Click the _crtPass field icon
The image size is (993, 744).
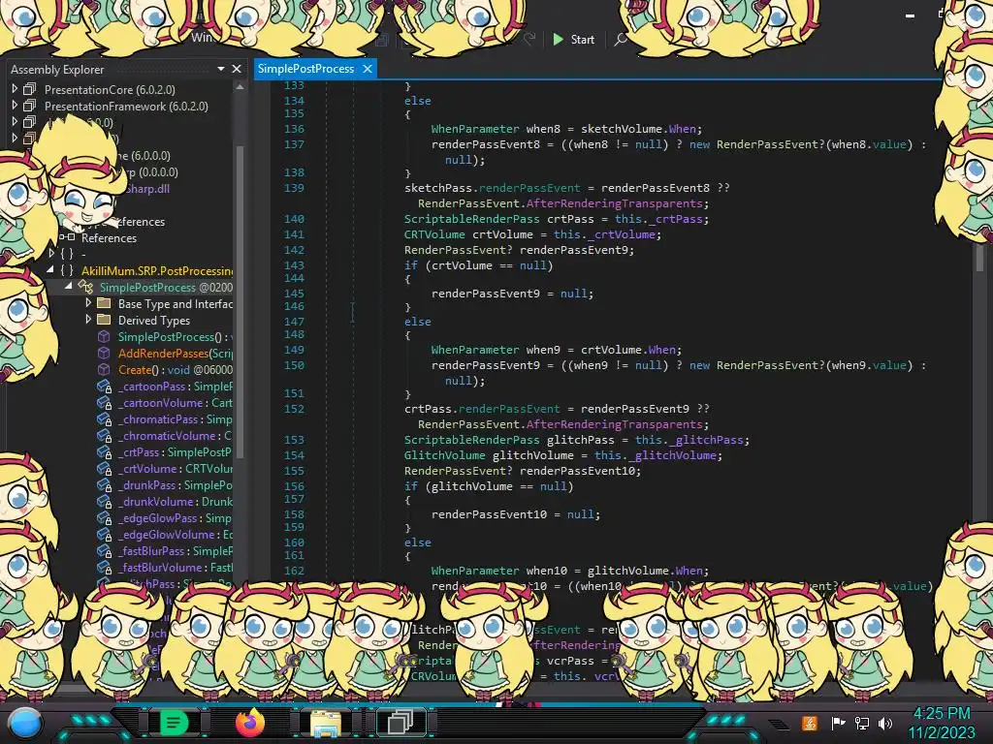(x=105, y=451)
